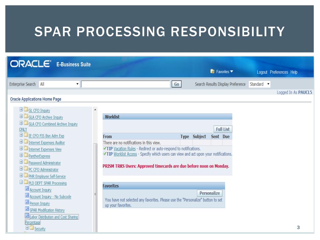Image resolution: width=320 pixels, height=240 pixels.
Task: Expand the PHR Employee Self-Service node
Action: click(x=21, y=175)
